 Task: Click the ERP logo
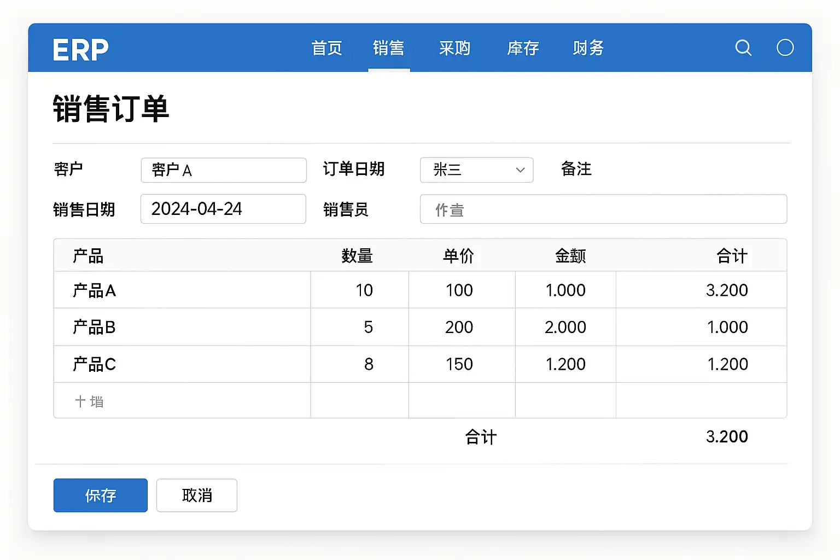tap(81, 50)
